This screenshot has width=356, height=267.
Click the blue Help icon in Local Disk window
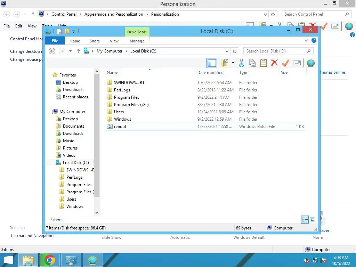pos(314,40)
